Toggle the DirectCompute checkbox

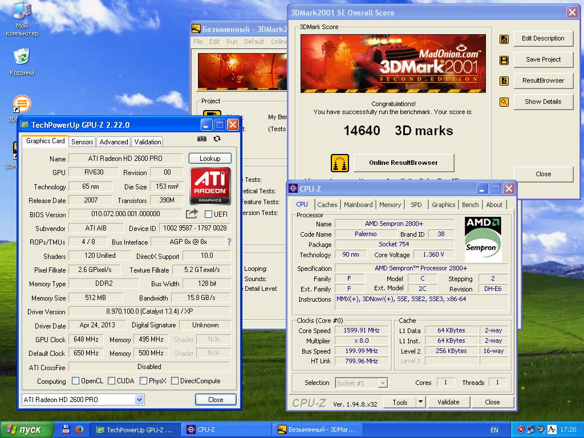pyautogui.click(x=175, y=380)
